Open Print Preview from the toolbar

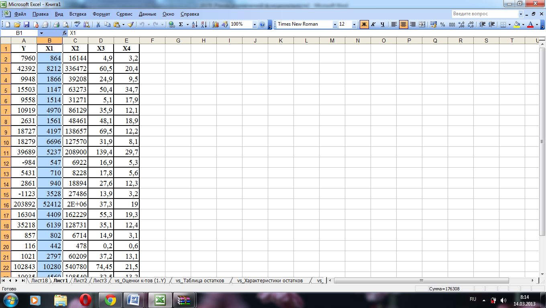coord(66,24)
